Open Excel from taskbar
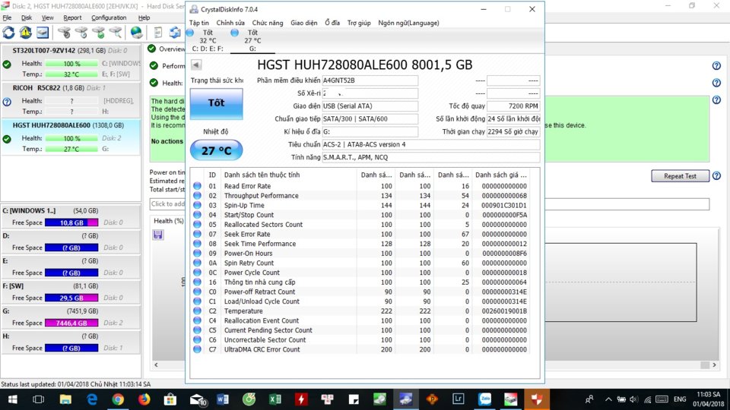The height and width of the screenshot is (410, 730). pos(275,399)
